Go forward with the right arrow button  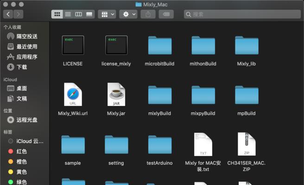[x=18, y=14]
